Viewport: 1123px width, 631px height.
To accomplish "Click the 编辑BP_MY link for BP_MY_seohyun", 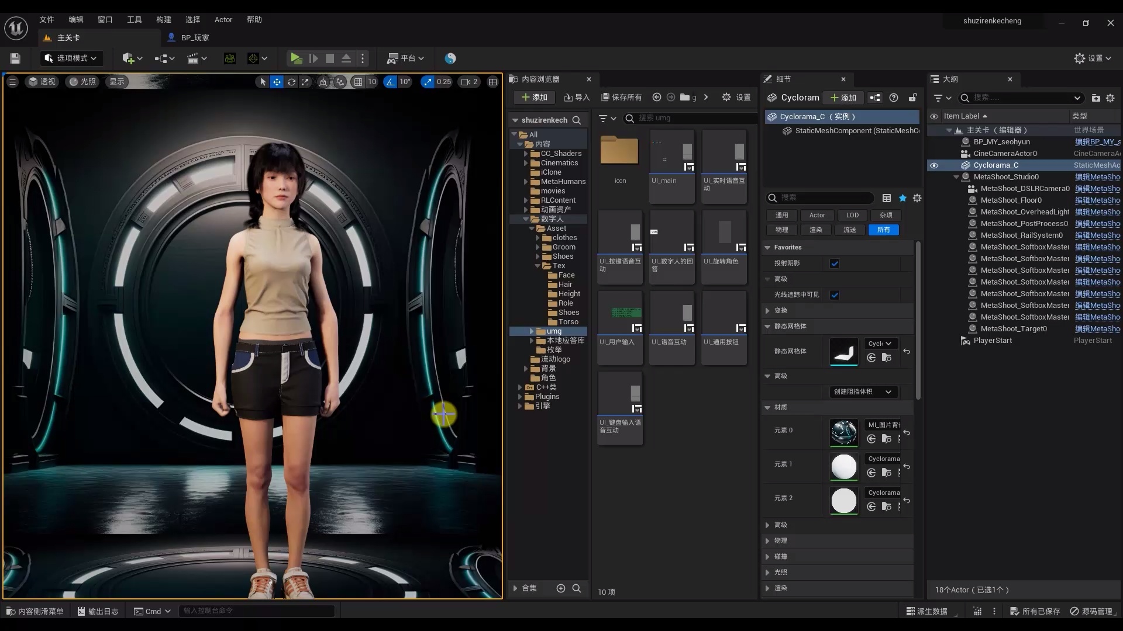I will 1097,142.
